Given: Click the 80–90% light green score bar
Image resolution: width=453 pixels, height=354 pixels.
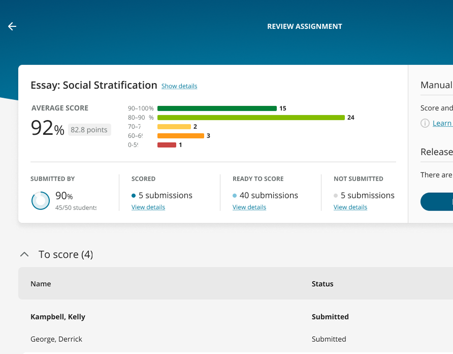Looking at the screenshot, I should click(251, 118).
